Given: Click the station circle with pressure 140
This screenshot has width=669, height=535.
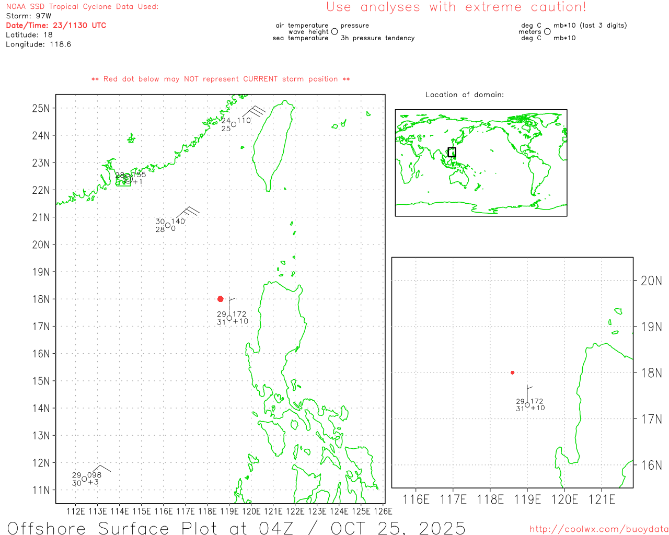Looking at the screenshot, I should click(168, 225).
